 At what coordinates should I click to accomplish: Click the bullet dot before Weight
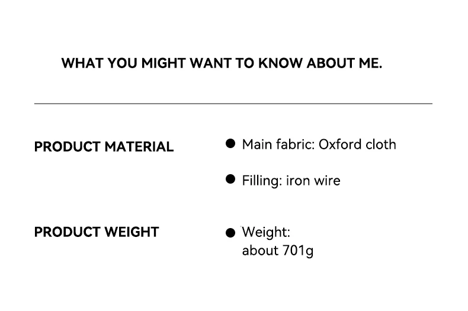click(230, 233)
